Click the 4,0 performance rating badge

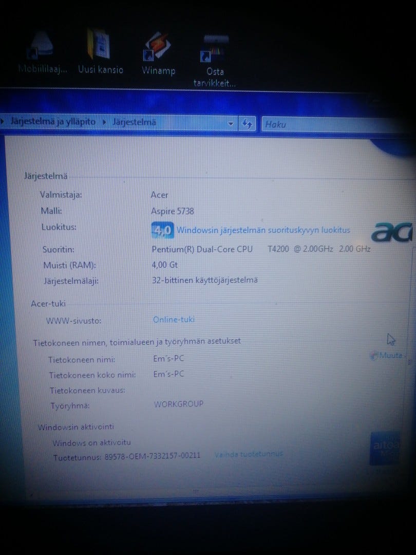(162, 230)
